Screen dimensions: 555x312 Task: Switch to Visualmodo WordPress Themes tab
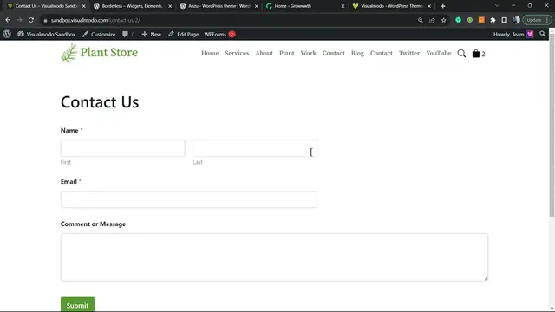pyautogui.click(x=391, y=6)
